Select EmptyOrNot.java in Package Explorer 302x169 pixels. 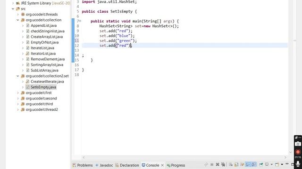(x=44, y=42)
